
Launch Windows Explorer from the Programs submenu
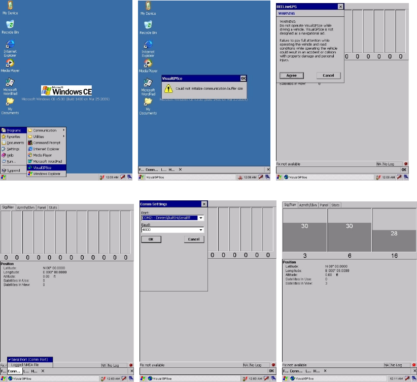click(47, 173)
